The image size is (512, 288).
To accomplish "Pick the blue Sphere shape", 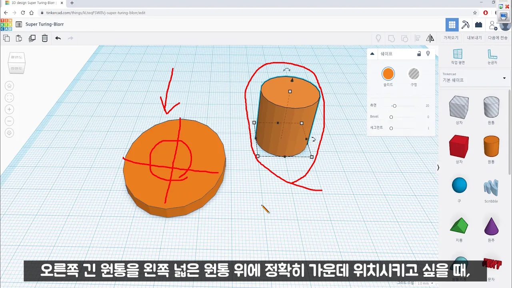I will click(x=459, y=186).
